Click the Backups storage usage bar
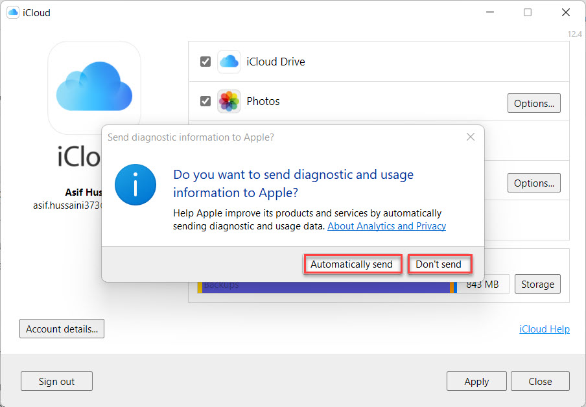586x407 pixels. tap(324, 286)
